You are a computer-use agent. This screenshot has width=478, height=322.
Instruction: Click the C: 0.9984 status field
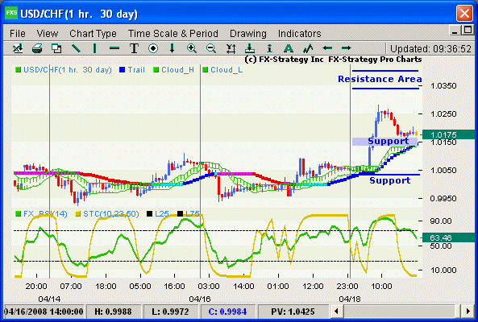point(227,312)
